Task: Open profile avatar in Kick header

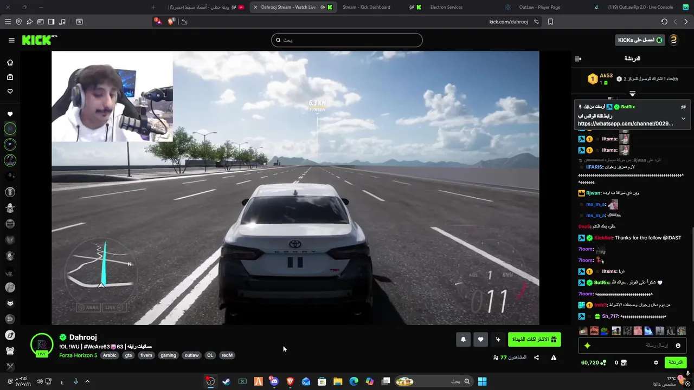Action: pyautogui.click(x=673, y=40)
